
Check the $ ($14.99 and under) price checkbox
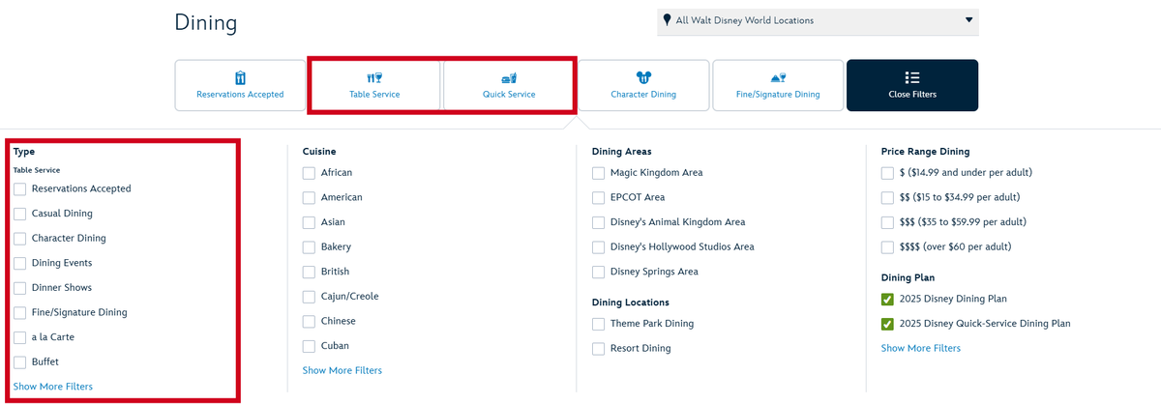[x=888, y=173]
